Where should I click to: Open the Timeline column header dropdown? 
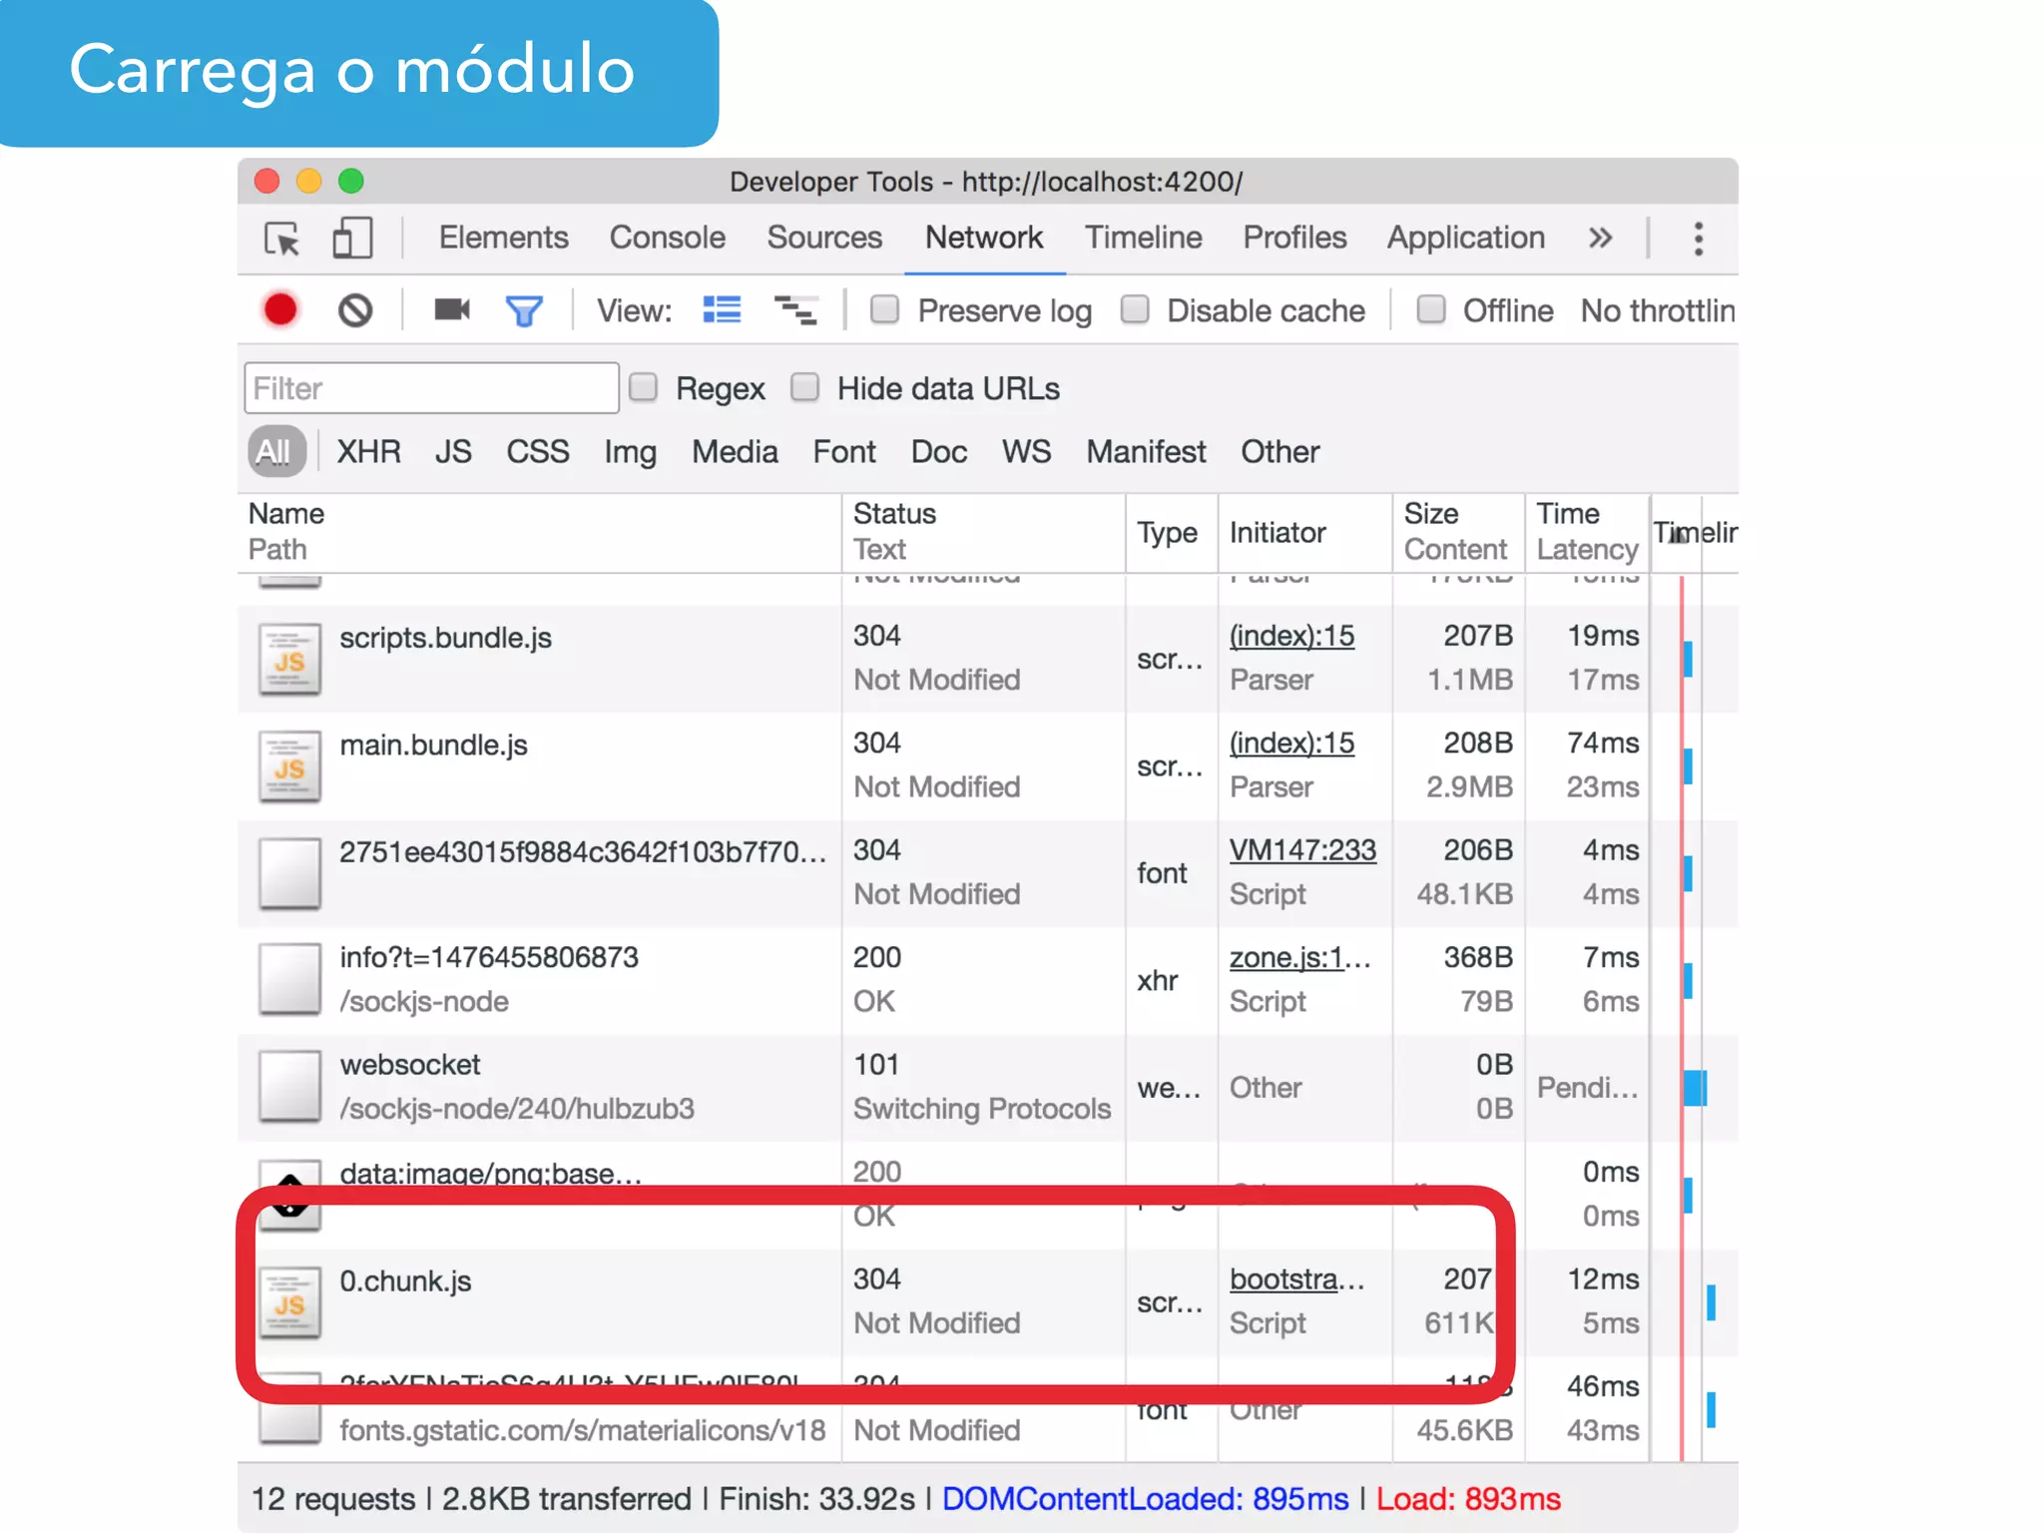[x=1695, y=533]
